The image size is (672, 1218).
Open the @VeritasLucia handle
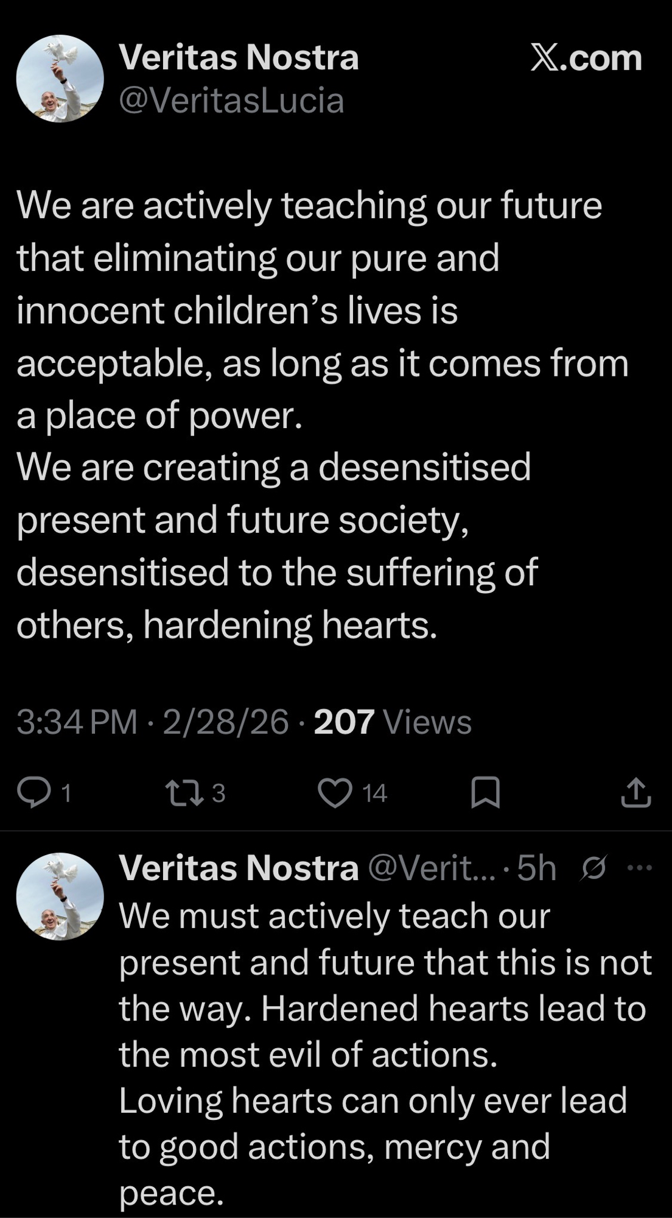(x=231, y=100)
